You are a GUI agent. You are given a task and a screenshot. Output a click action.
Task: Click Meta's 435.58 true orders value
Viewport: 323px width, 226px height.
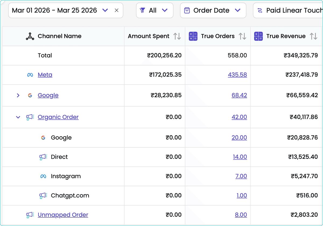click(237, 75)
